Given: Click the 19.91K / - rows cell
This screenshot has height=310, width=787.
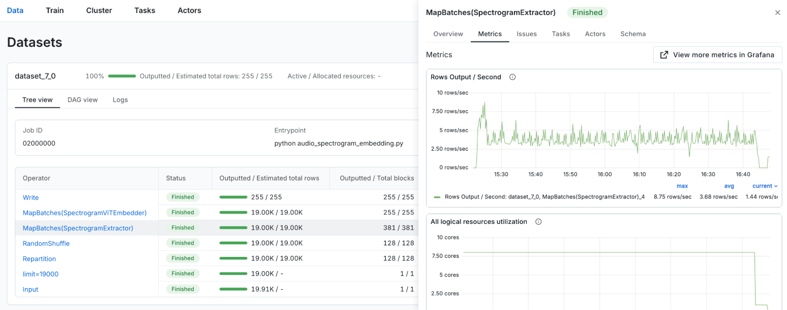Looking at the screenshot, I should coord(267,289).
